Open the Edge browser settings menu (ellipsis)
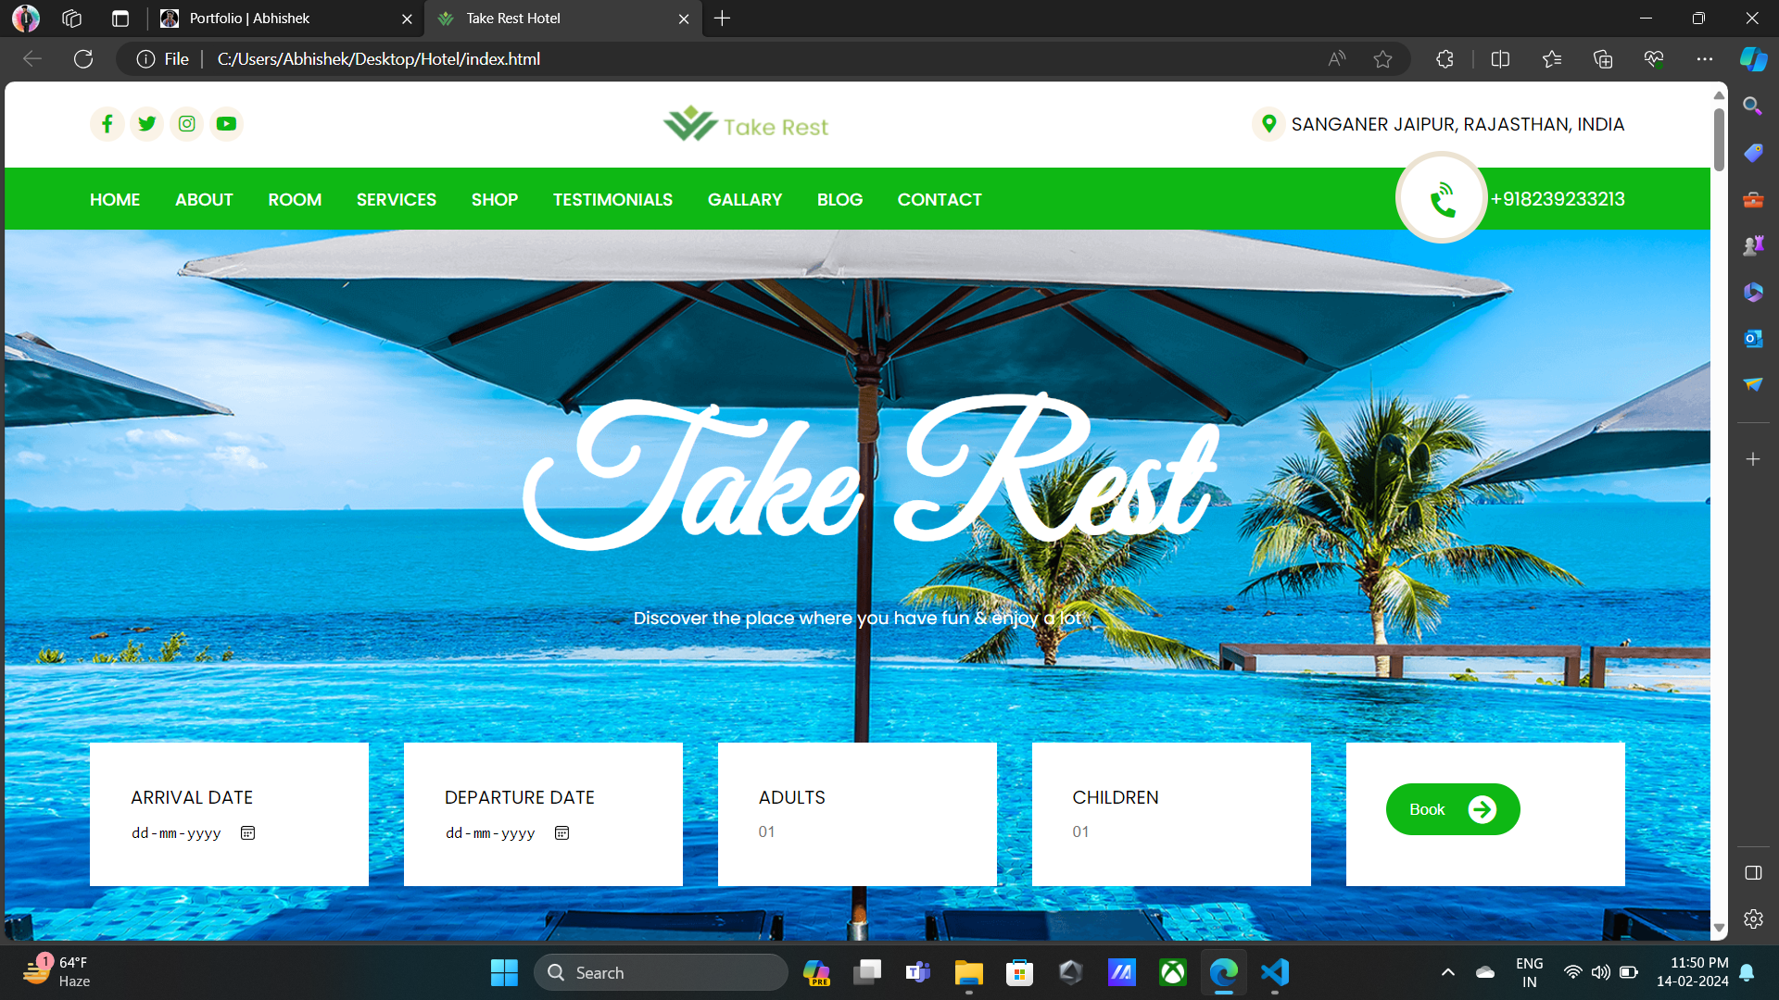 coord(1706,58)
